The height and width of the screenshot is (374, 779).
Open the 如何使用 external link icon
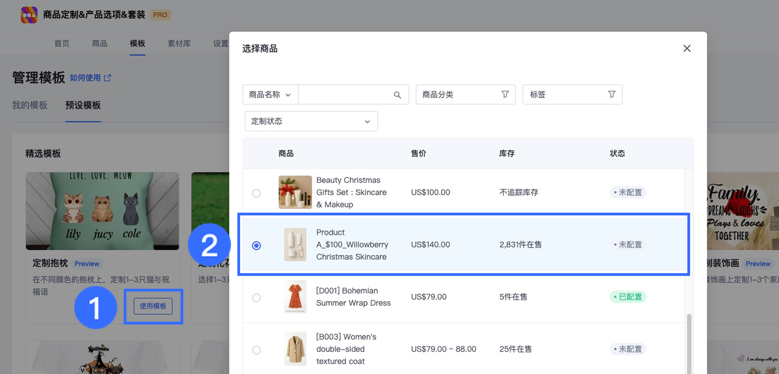(108, 78)
